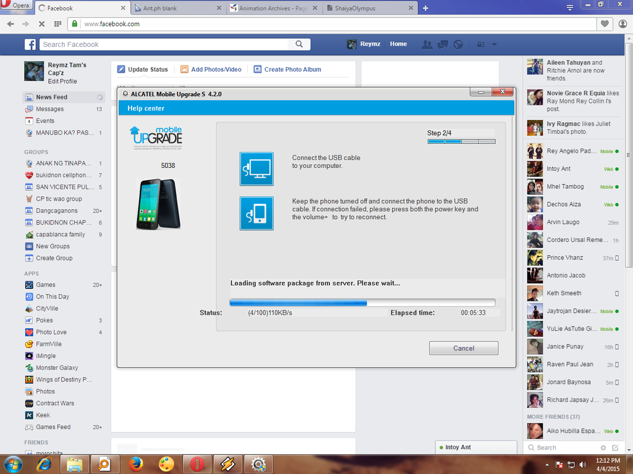Click the Home link in Facebook header
The height and width of the screenshot is (474, 633).
pos(398,44)
